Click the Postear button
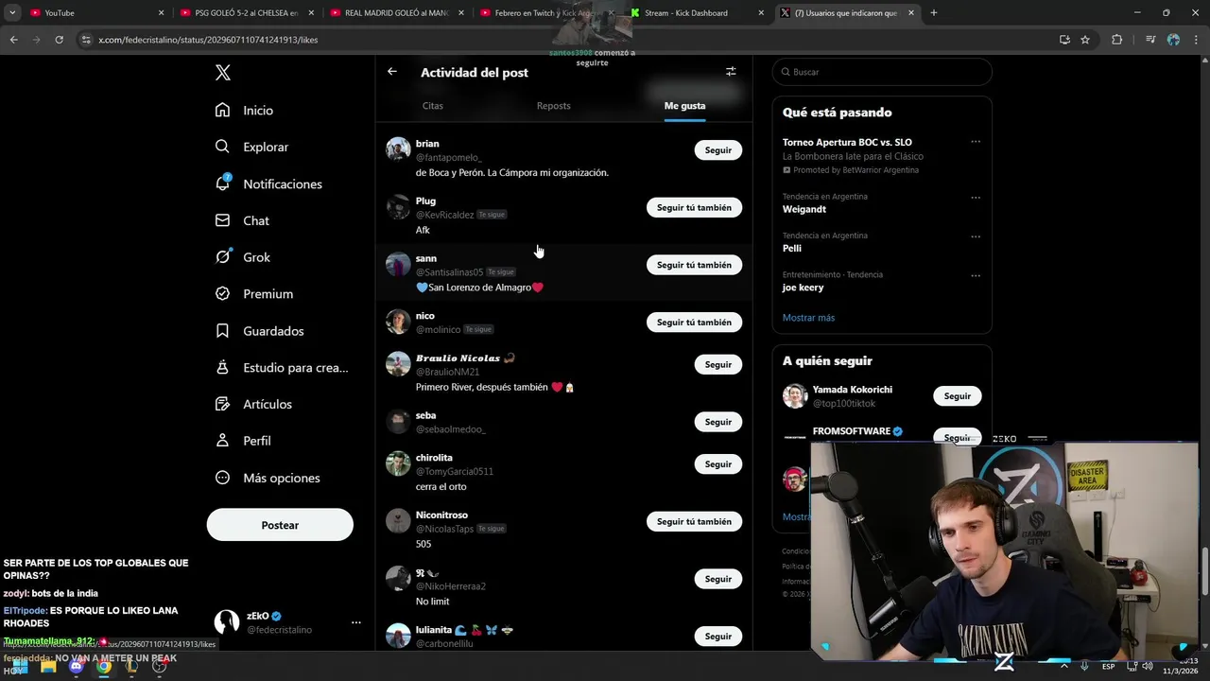Screen dimensions: 1210x681 (x=280, y=525)
